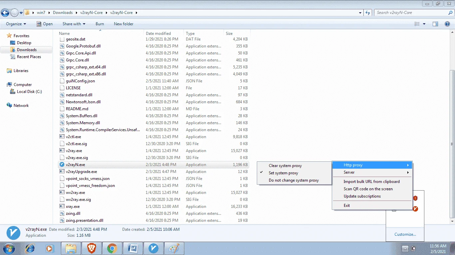Expand the breadcrumb arrow after Downloads
The height and width of the screenshot is (255, 455).
(x=76, y=13)
